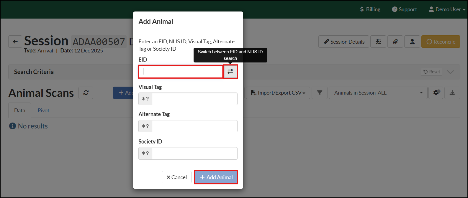This screenshot has height=198, width=468.
Task: Click the blue Add Animal button
Action: pos(216,177)
